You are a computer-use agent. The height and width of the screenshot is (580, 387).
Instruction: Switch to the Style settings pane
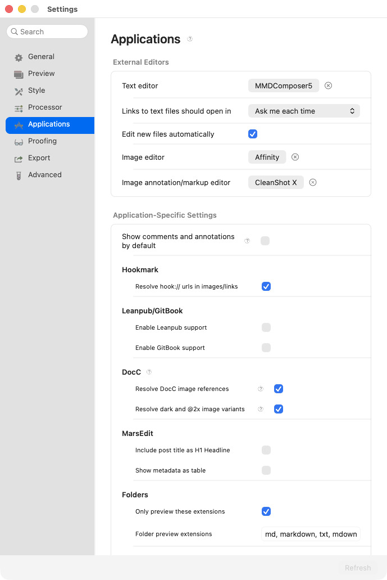(50, 91)
